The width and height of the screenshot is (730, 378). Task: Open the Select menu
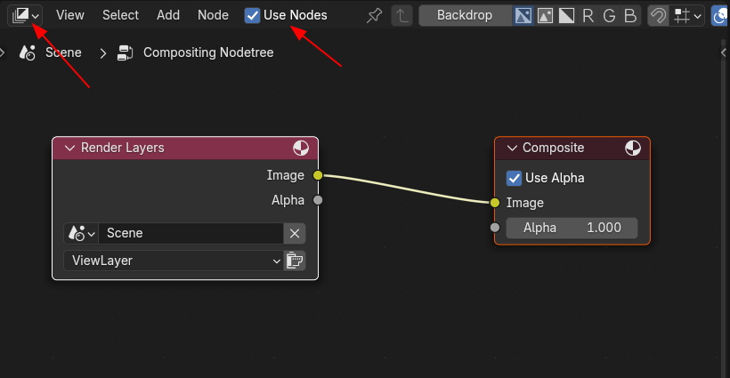(120, 15)
